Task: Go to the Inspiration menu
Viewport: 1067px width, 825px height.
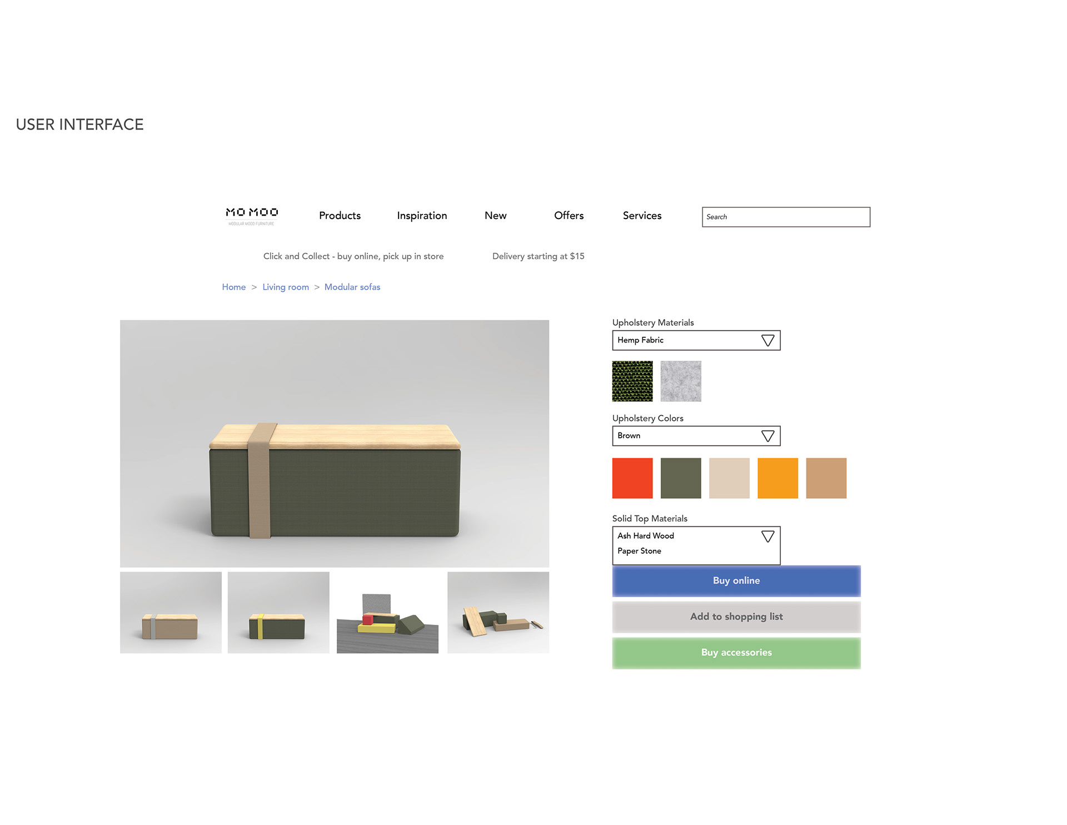Action: click(x=422, y=216)
